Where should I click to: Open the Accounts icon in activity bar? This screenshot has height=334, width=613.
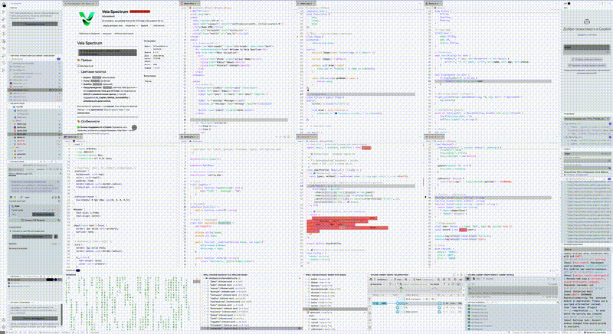[4, 319]
